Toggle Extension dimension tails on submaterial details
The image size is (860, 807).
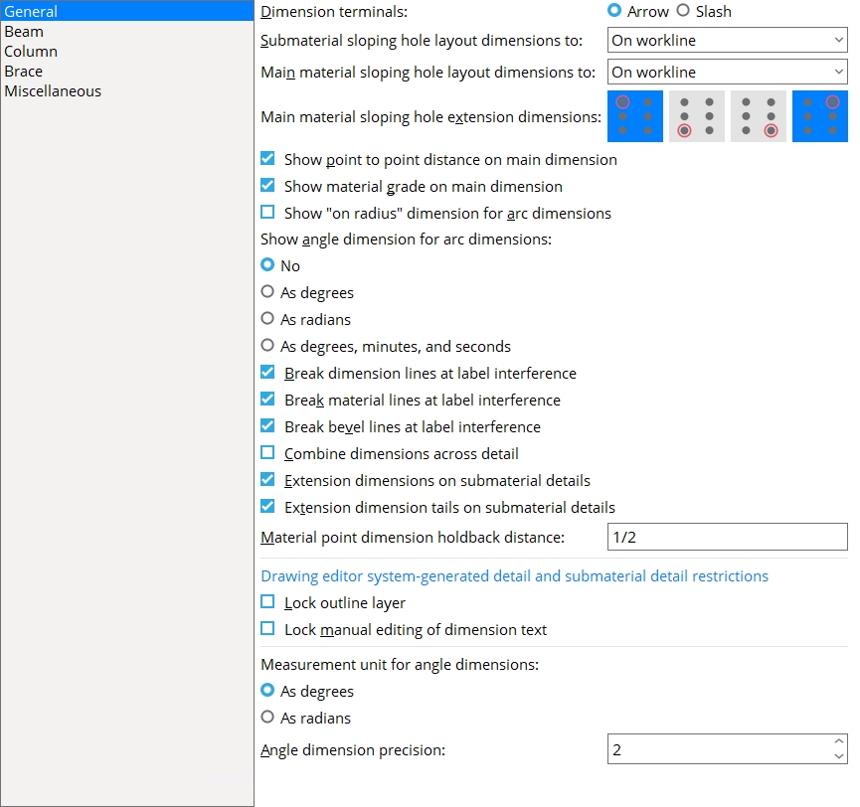[x=267, y=507]
